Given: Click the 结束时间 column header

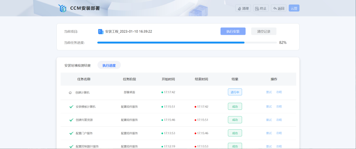Looking at the screenshot, I should click(x=201, y=79).
